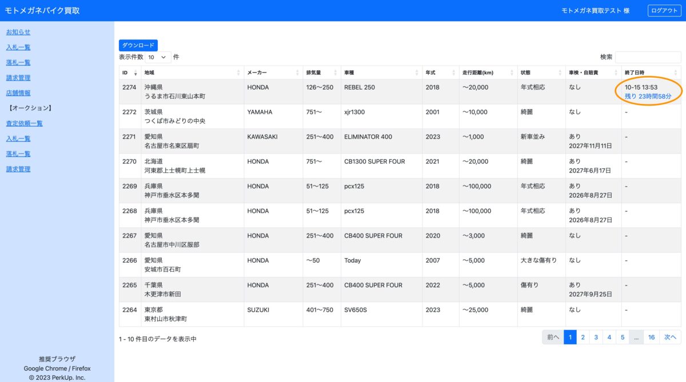Sort table by ID column arrow
Viewport: 686px width, 382px height.
tap(135, 73)
